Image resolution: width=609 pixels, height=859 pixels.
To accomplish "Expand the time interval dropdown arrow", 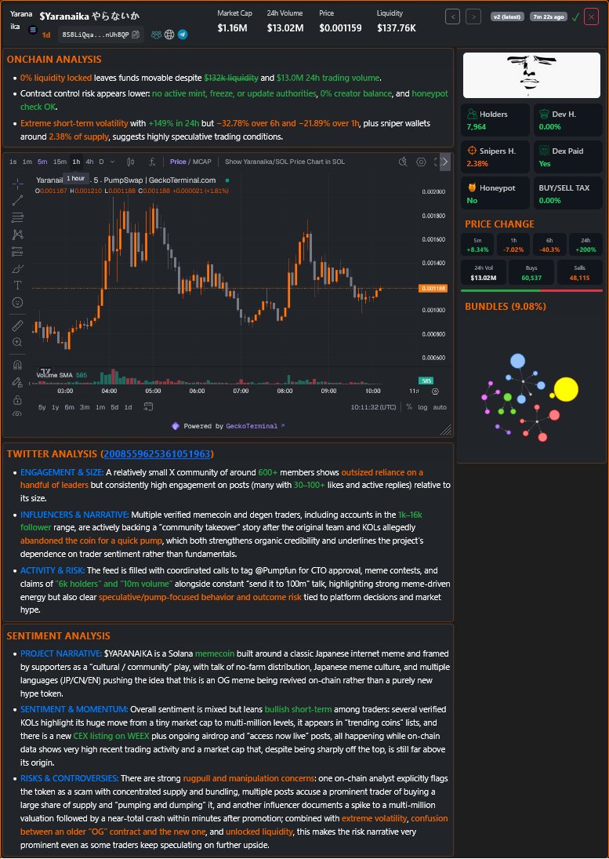I will click(112, 162).
